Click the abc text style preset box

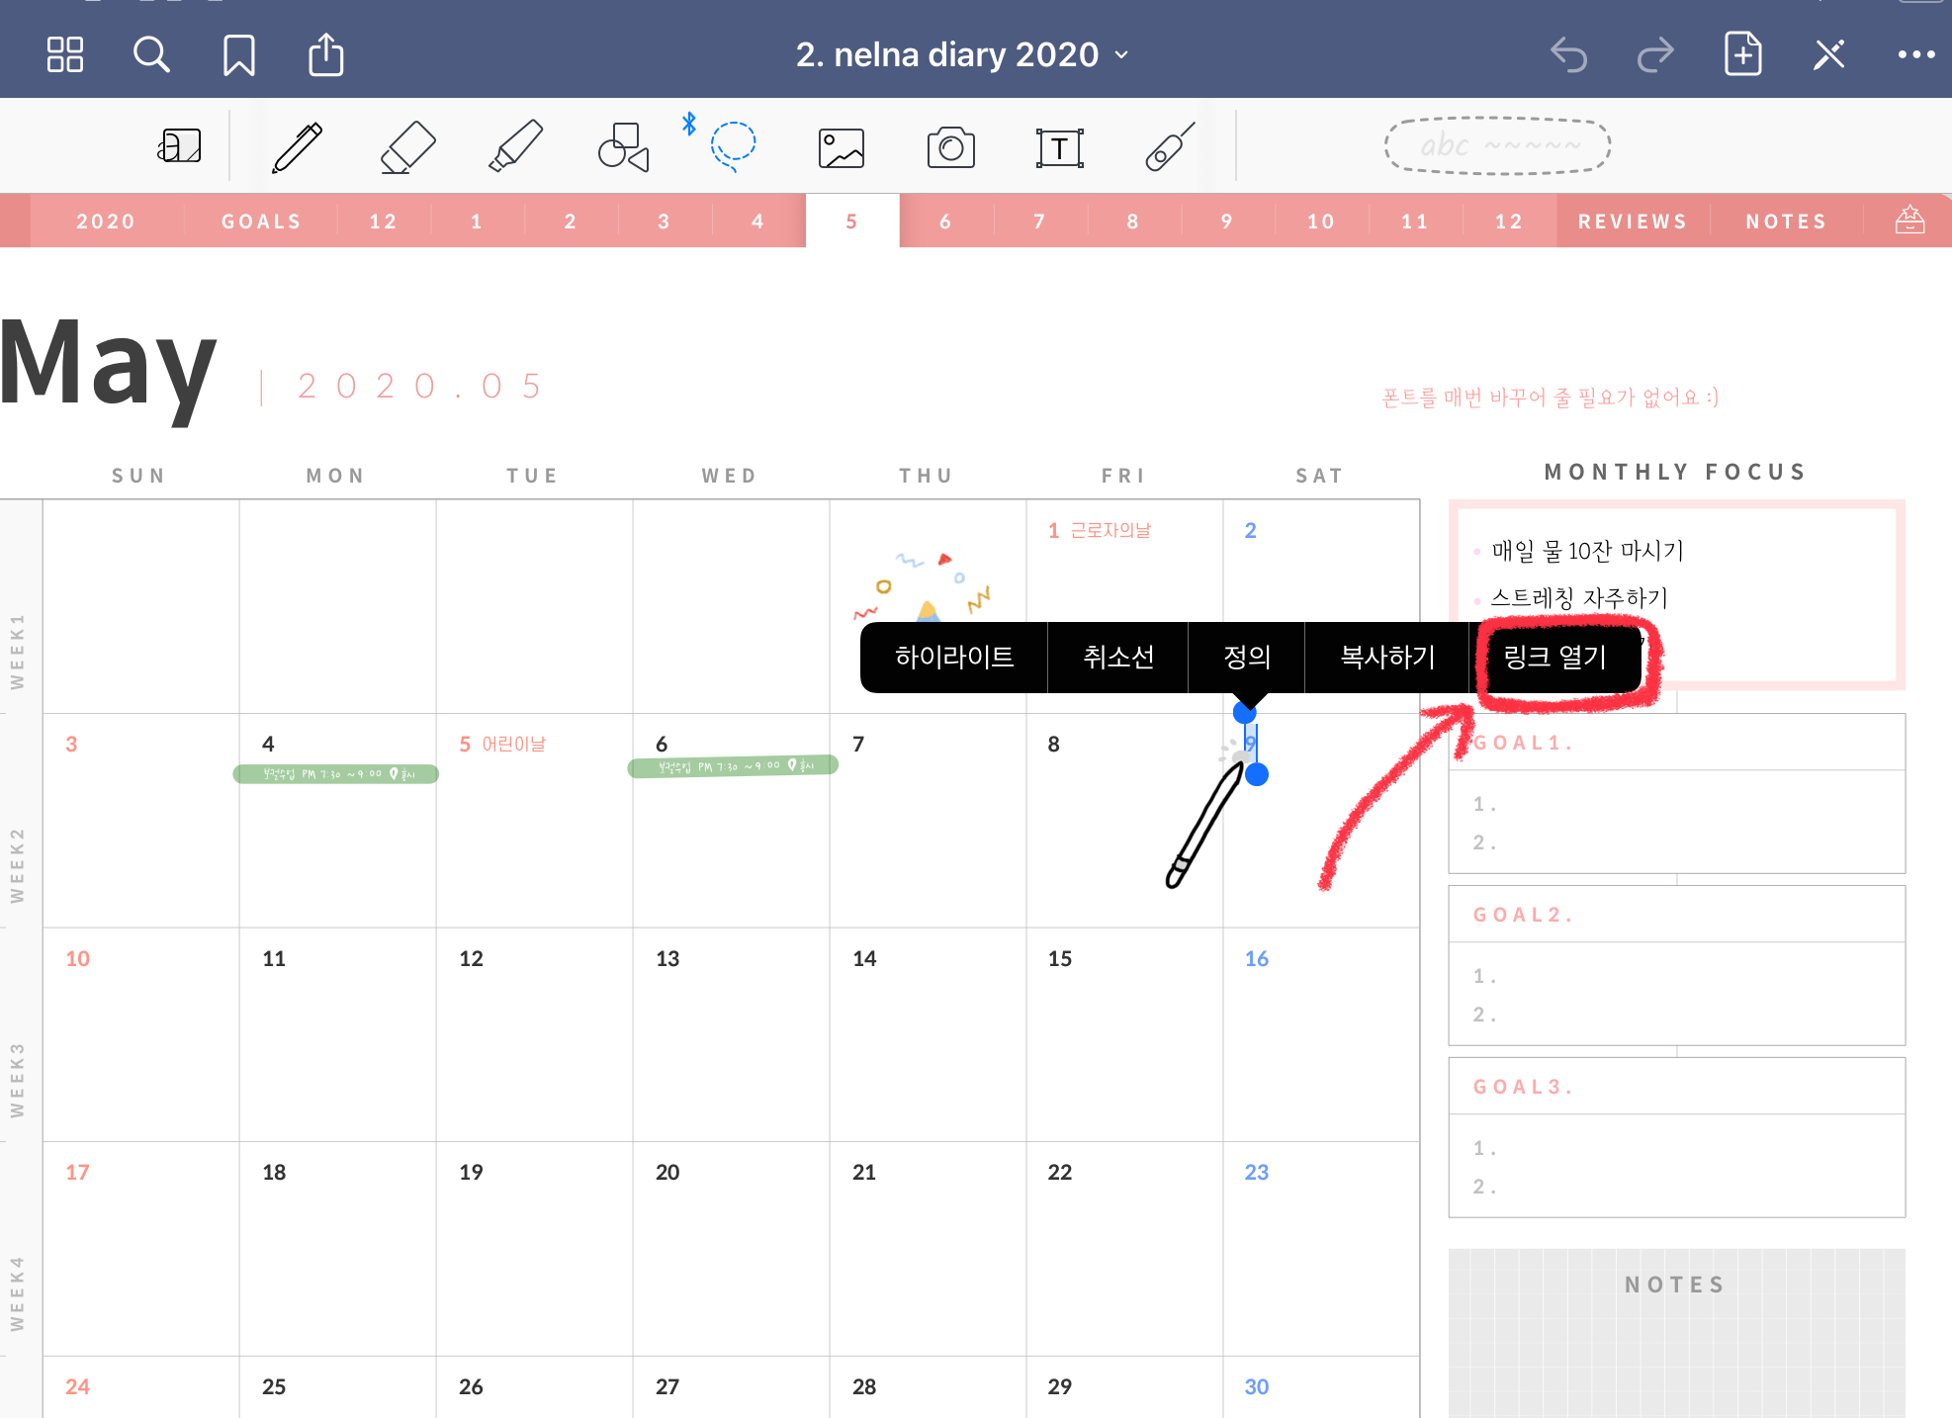(1497, 146)
